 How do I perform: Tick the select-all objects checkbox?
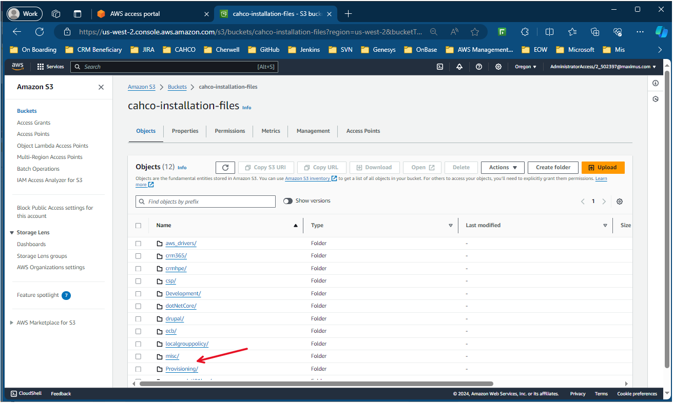click(138, 226)
